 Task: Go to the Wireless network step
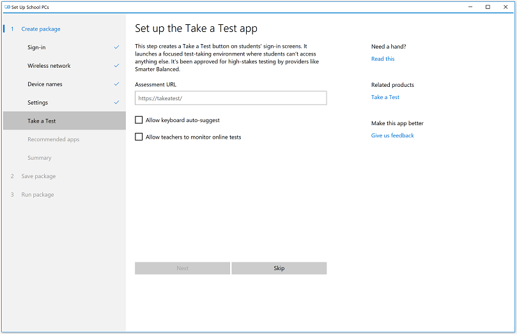[x=49, y=66]
